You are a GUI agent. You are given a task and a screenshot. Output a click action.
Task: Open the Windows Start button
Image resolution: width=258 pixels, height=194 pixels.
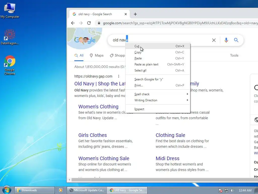(7, 190)
